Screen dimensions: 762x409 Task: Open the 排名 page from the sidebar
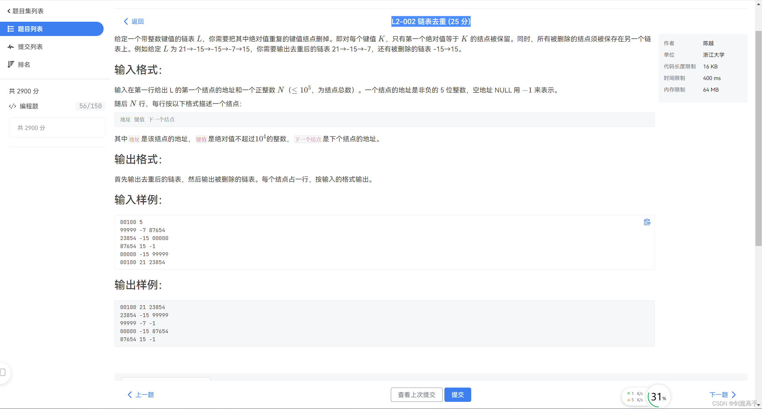pyautogui.click(x=24, y=64)
